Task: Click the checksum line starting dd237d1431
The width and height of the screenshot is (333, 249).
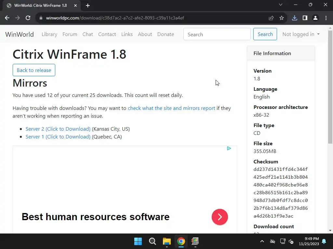Action: 281,169
